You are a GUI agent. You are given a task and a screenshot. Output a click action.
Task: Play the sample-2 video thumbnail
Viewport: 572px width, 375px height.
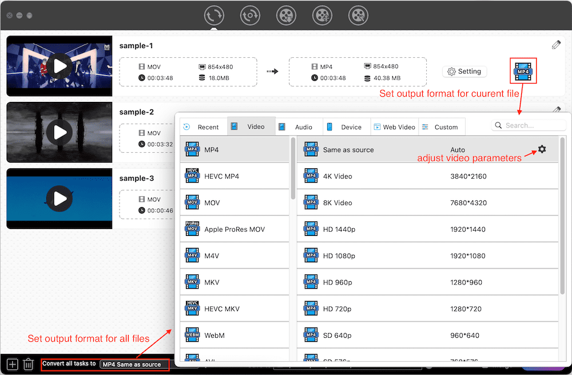pos(59,132)
